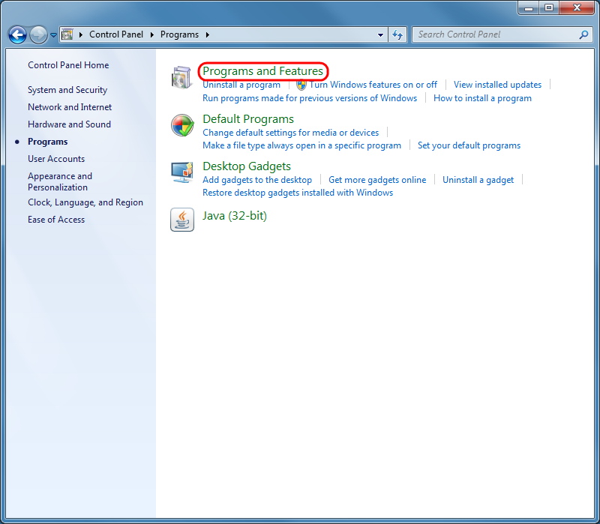
Task: Select Programs in the left sidebar
Action: tap(48, 142)
